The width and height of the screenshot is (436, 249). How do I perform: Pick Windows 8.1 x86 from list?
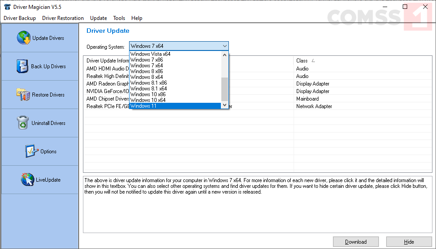pos(176,83)
